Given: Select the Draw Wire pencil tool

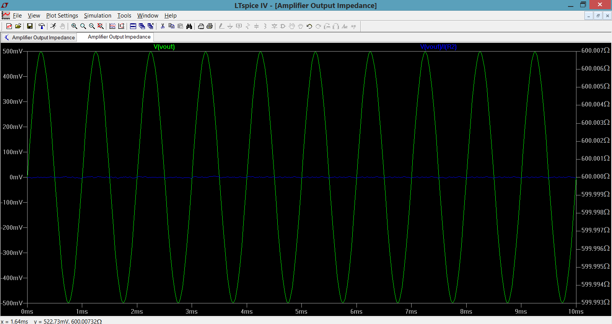Looking at the screenshot, I should click(x=221, y=26).
